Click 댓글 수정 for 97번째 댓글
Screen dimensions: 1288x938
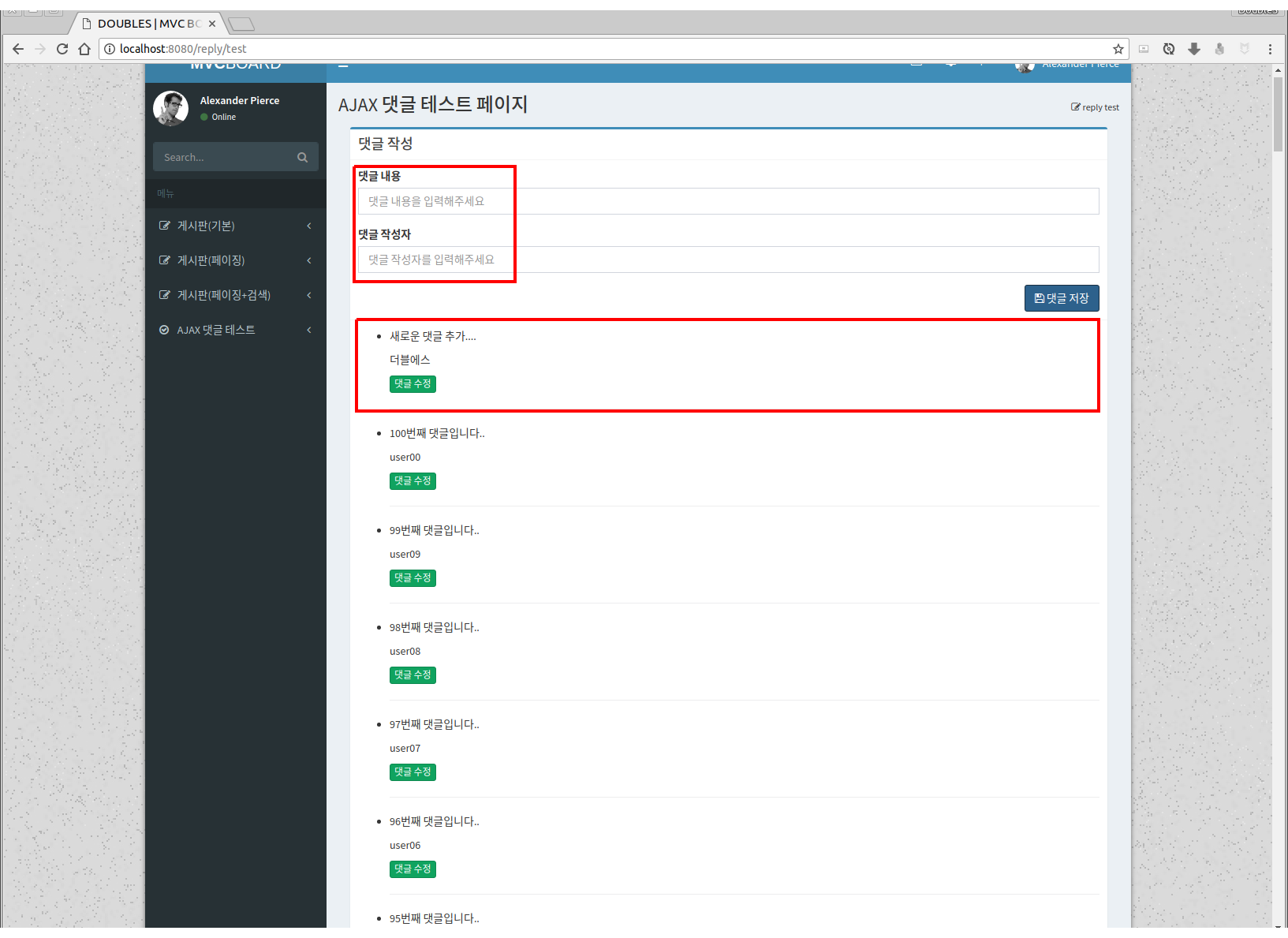point(413,772)
